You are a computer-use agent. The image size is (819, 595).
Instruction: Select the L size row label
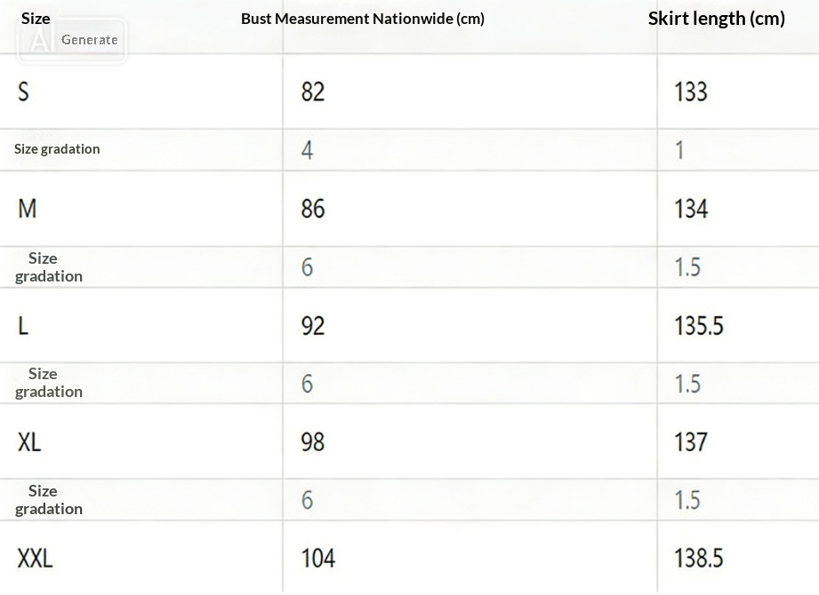click(23, 325)
